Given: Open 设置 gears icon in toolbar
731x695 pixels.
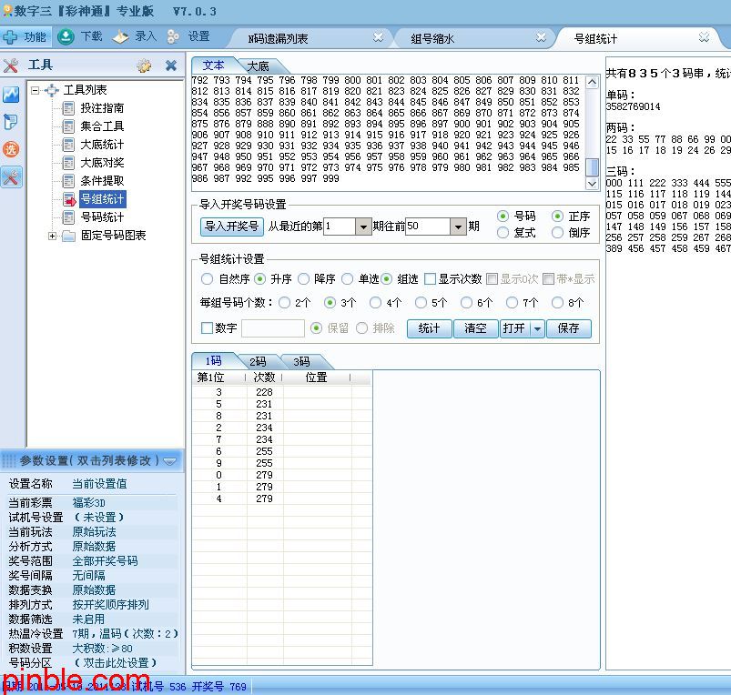Looking at the screenshot, I should (x=173, y=37).
